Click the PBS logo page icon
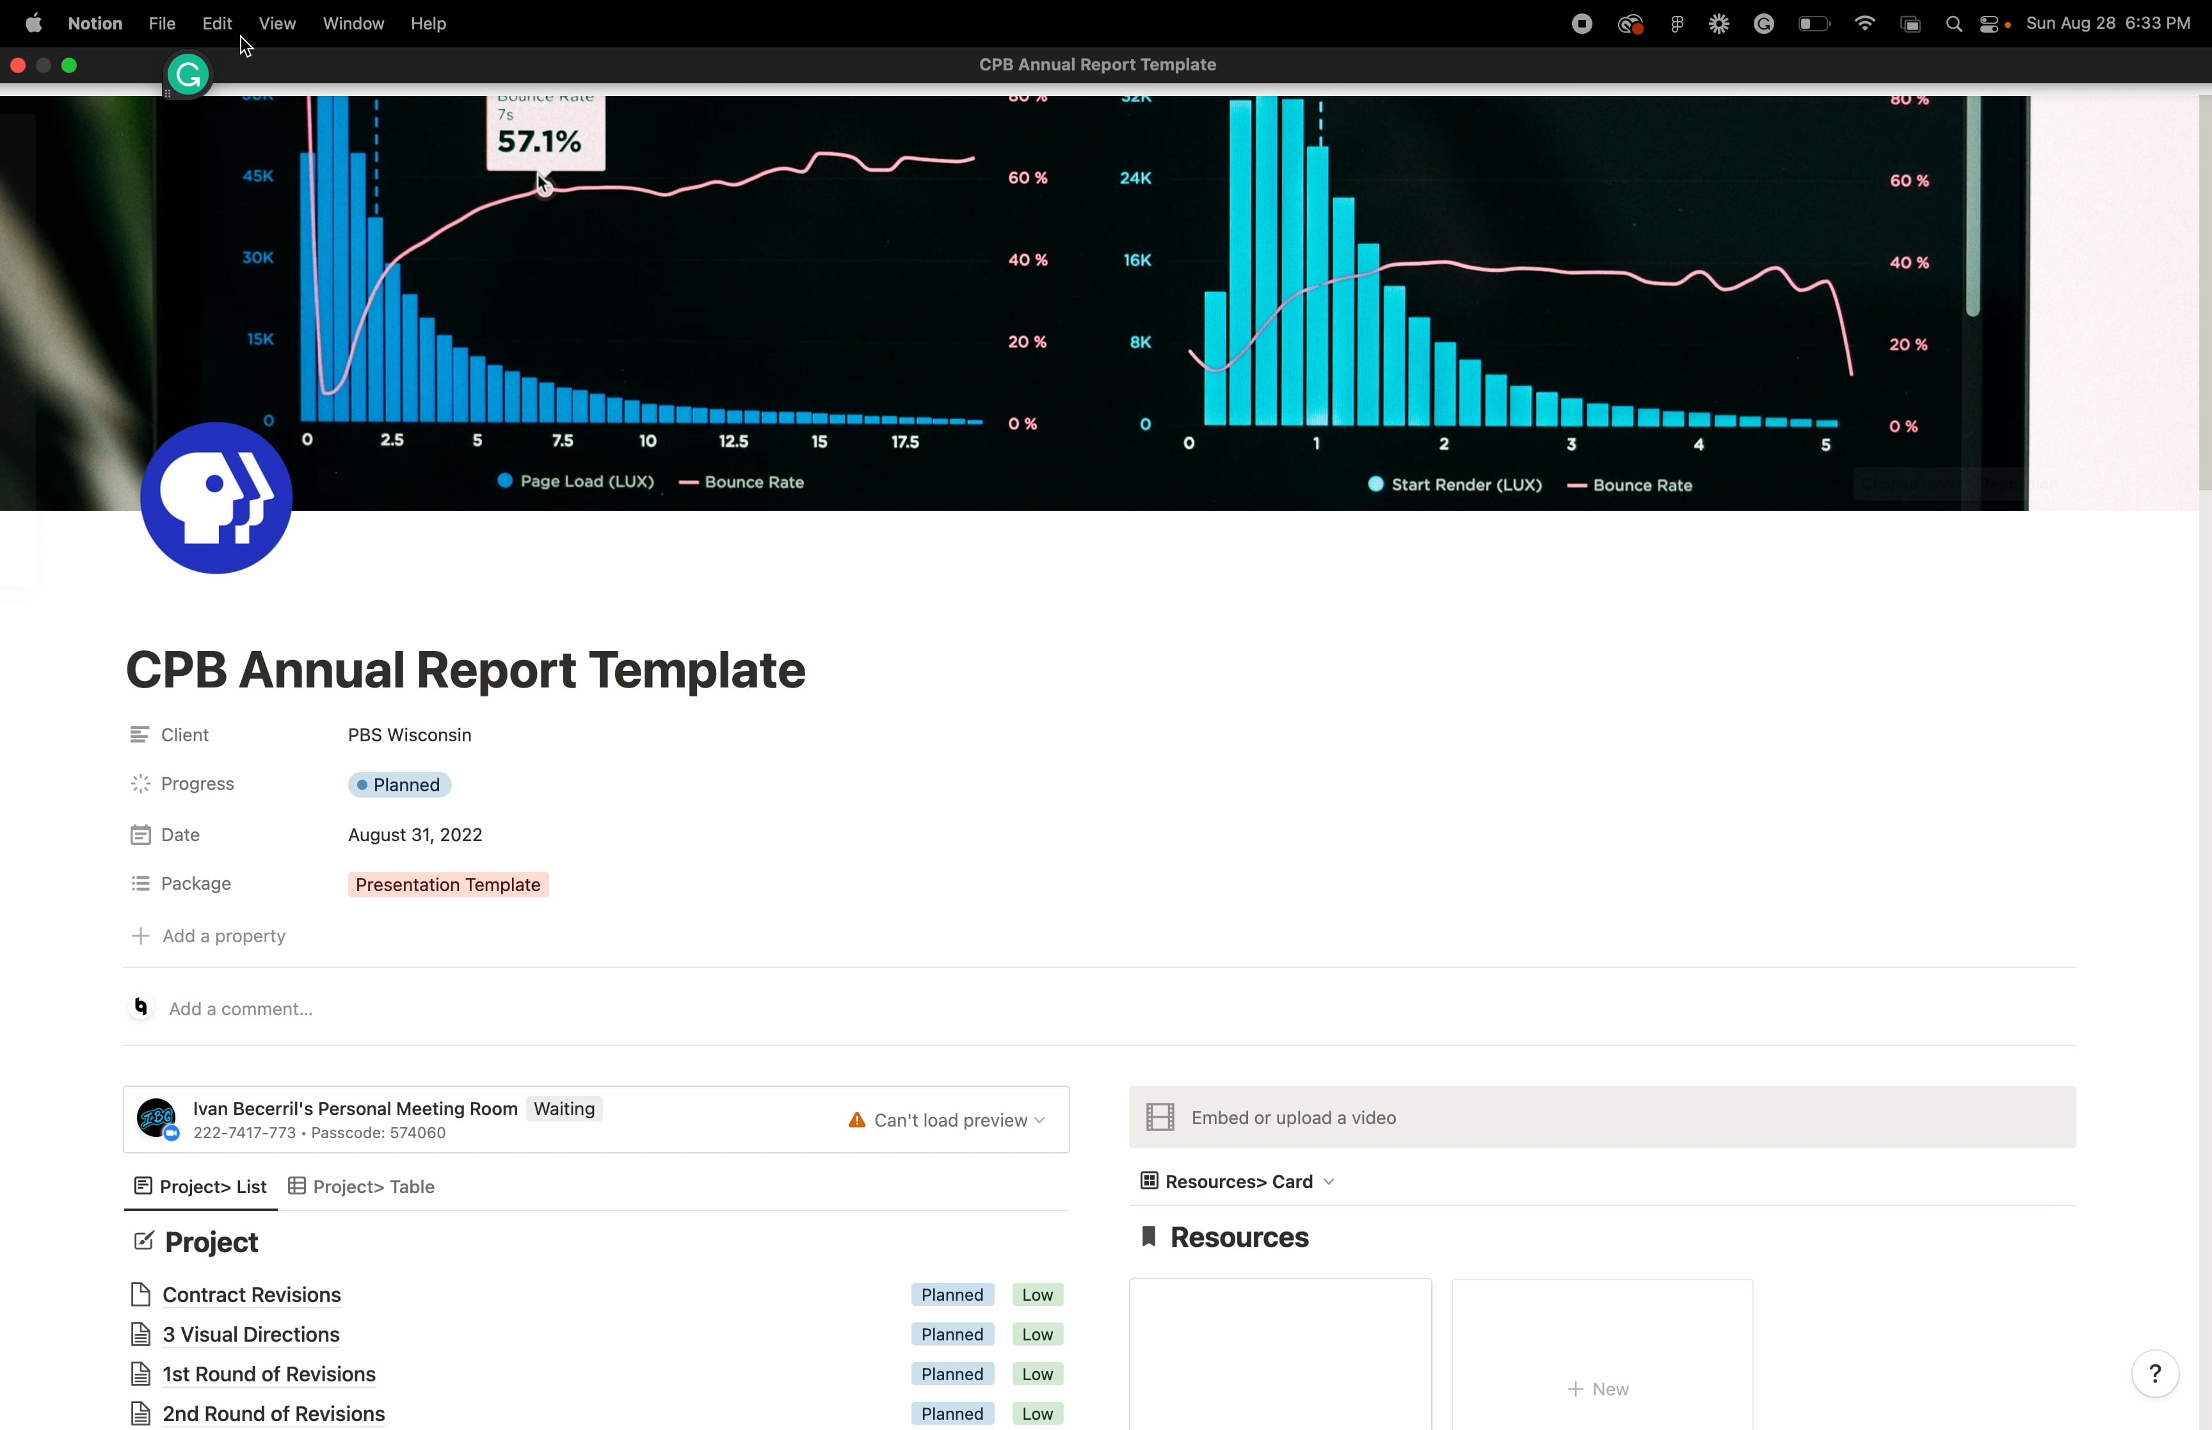Viewport: 2212px width, 1430px height. point(216,498)
